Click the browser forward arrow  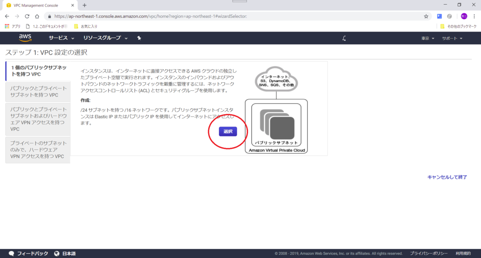17,16
